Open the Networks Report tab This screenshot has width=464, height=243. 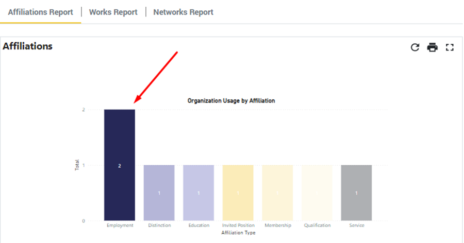[183, 12]
